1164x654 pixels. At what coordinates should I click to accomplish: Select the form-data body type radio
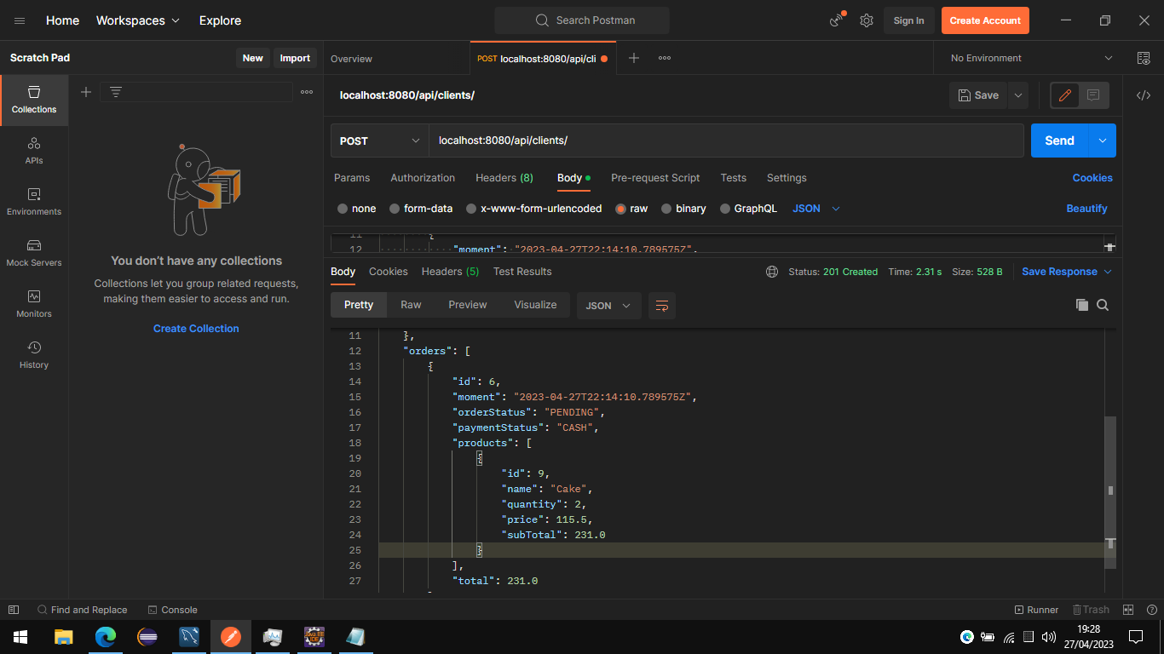[x=395, y=209]
